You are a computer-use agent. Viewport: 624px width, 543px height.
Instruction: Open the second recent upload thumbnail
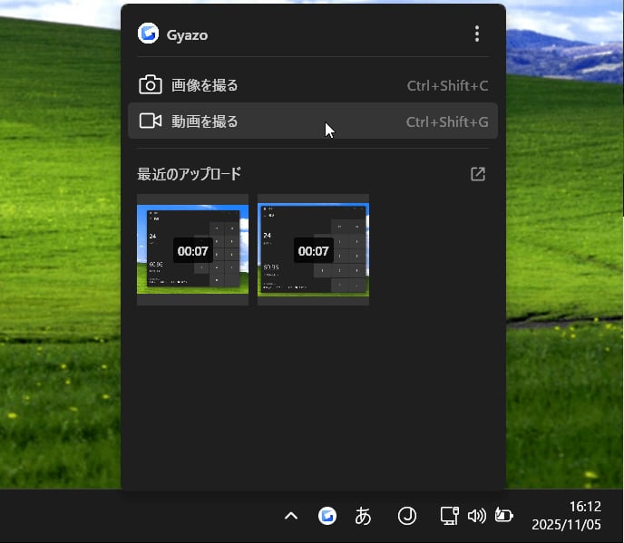pos(313,249)
